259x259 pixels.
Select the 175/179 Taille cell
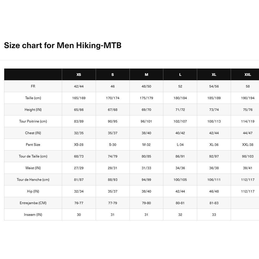click(x=146, y=98)
